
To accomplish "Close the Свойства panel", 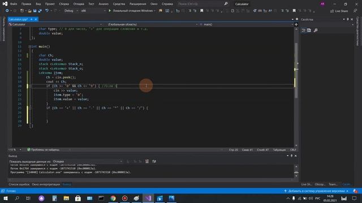I will (x=352, y=19).
